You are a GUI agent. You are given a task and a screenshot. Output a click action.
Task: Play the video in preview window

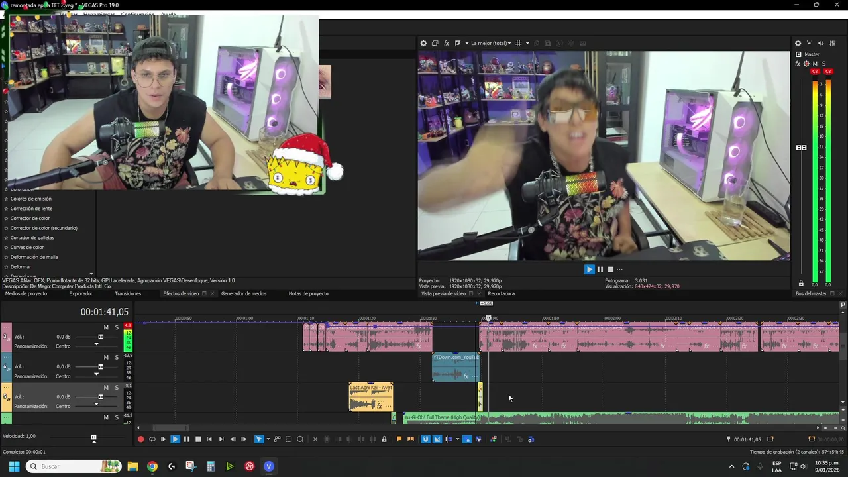[589, 269]
